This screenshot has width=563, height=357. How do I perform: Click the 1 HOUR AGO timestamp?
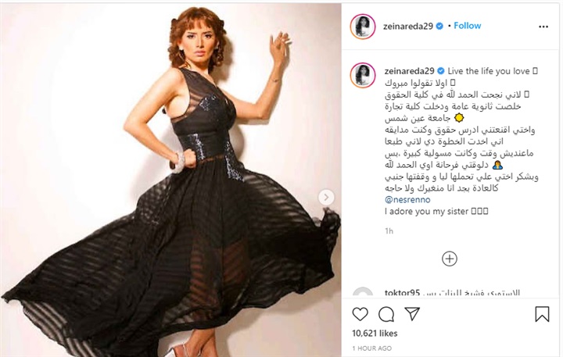pos(371,348)
